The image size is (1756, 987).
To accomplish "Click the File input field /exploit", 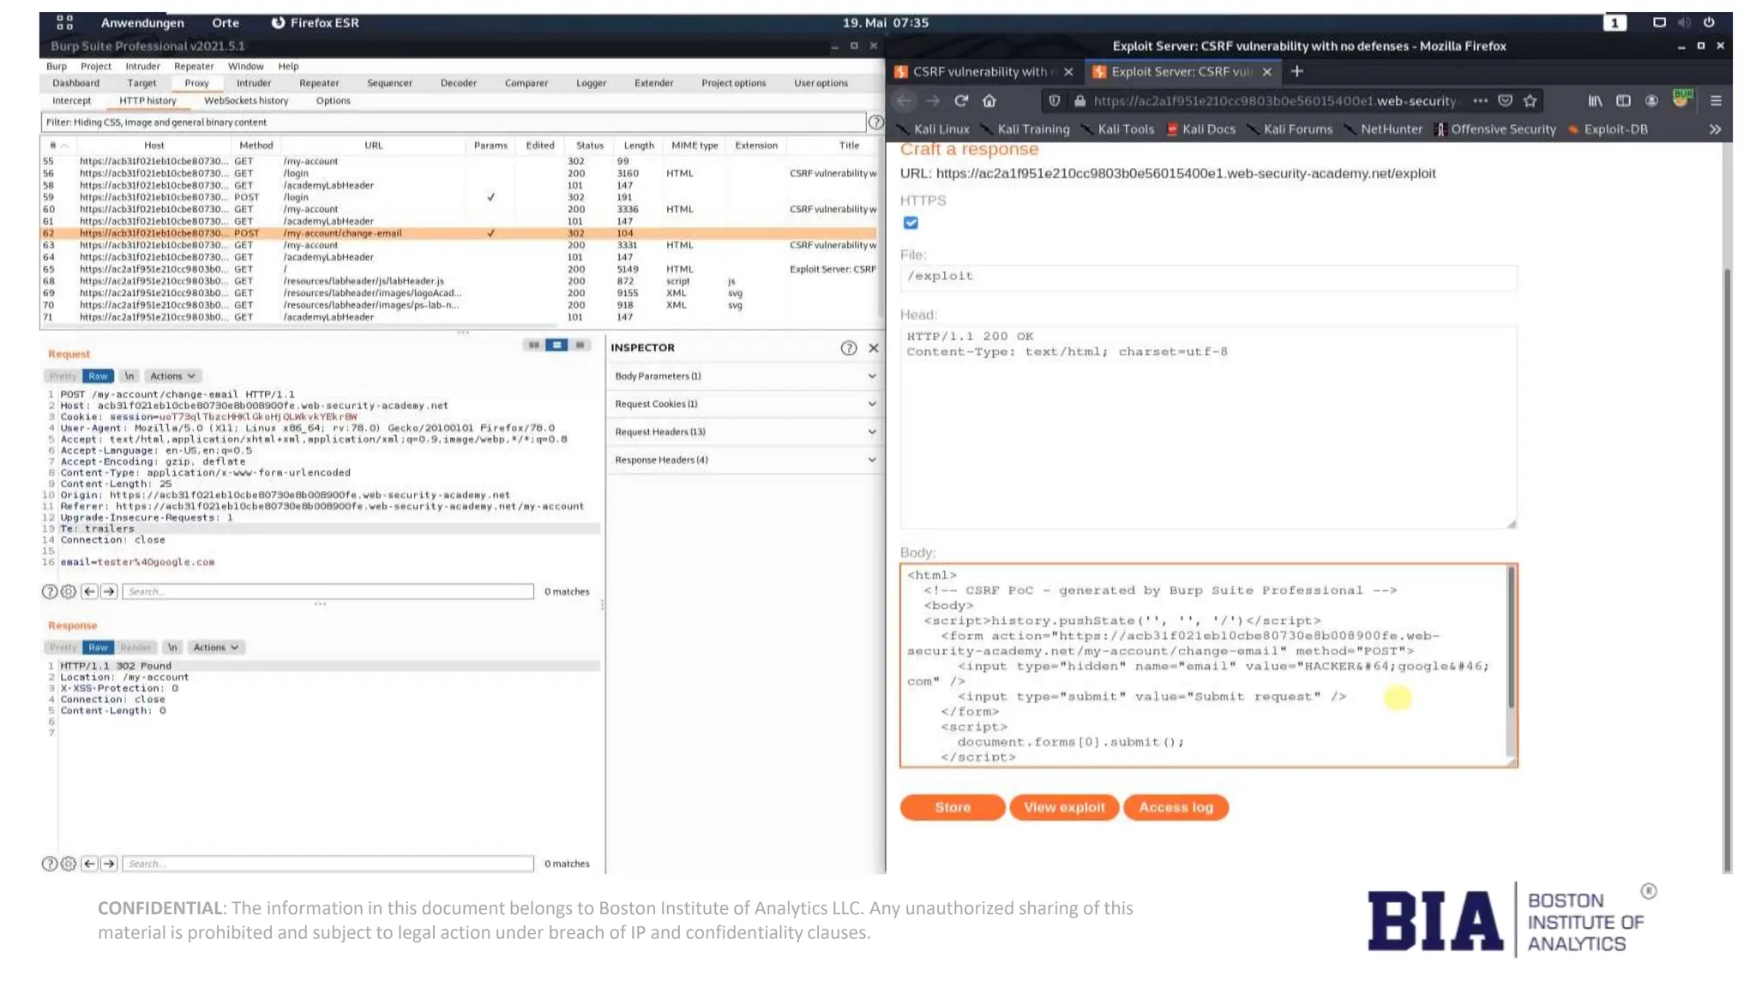I will (1207, 277).
